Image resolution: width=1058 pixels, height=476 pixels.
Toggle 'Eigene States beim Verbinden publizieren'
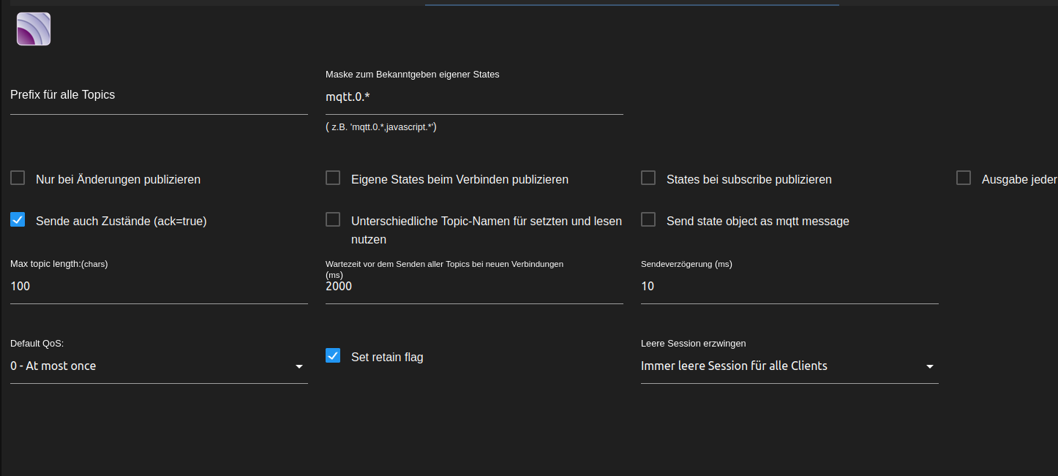click(333, 178)
